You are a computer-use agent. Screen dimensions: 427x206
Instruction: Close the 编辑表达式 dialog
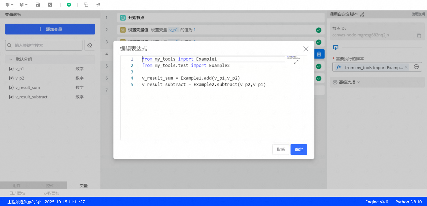pos(306,49)
